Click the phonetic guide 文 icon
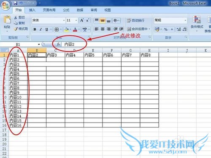The height and width of the screenshot is (158, 211). coord(85,29)
